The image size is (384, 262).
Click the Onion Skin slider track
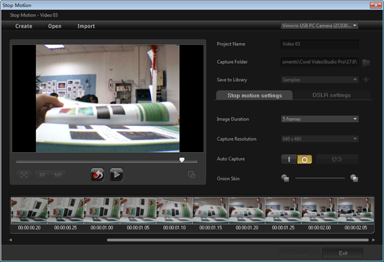(x=319, y=178)
